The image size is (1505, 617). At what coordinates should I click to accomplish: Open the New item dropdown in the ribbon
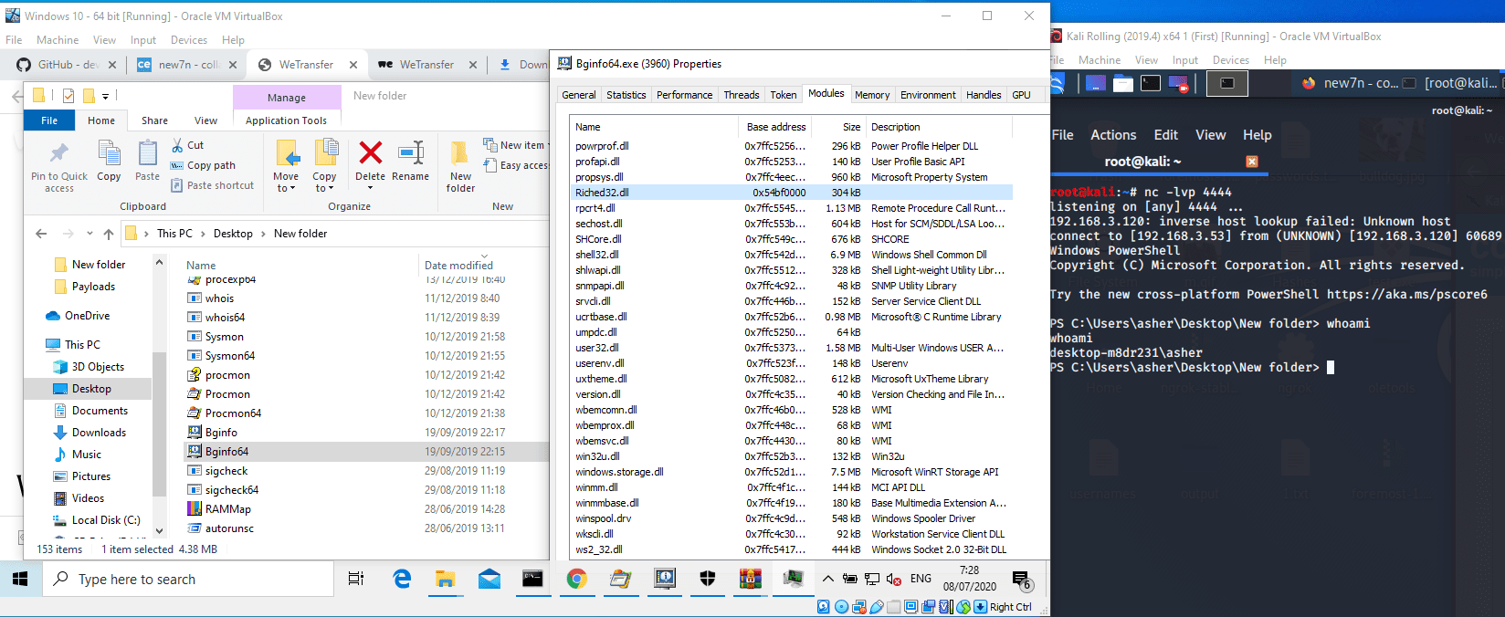coord(515,145)
